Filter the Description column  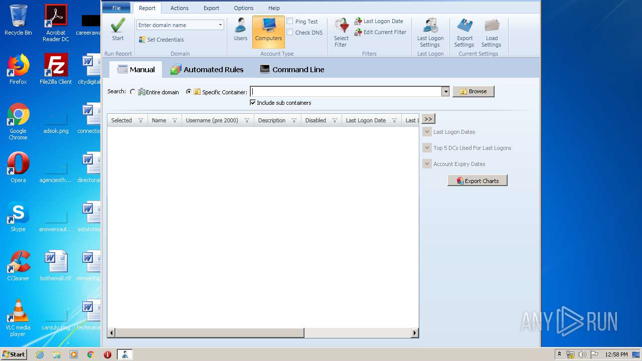(294, 120)
